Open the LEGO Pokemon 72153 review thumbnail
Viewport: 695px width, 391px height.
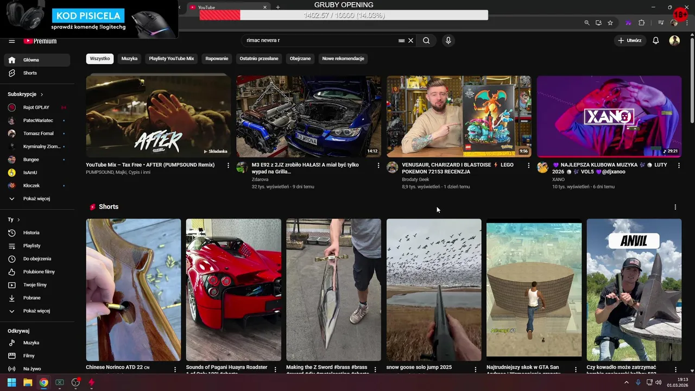(x=459, y=116)
